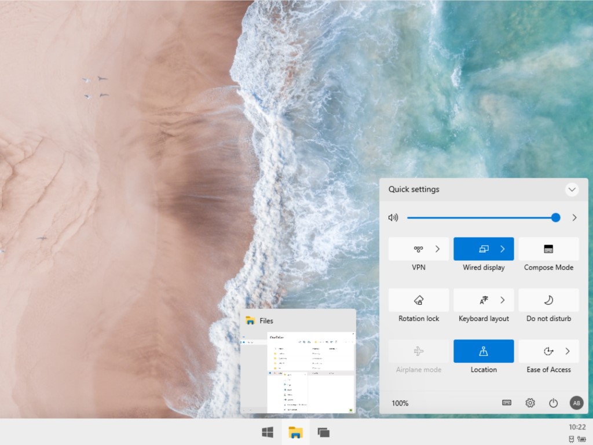Mute audio via the speaker icon
The height and width of the screenshot is (445, 593).
pyautogui.click(x=393, y=218)
